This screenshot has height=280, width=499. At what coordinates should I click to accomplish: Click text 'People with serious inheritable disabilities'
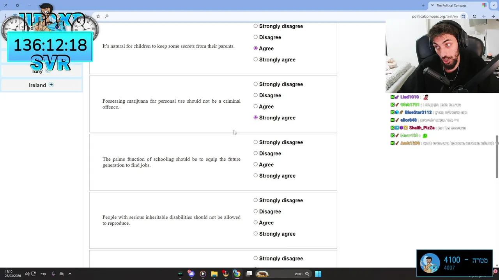pyautogui.click(x=147, y=217)
